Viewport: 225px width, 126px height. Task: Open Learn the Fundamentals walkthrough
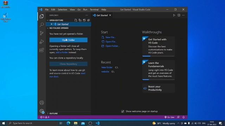pos(159,70)
